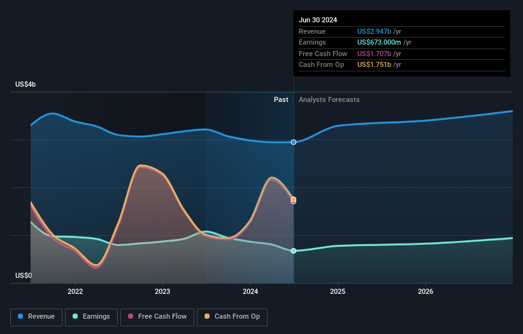This screenshot has height=334, width=523.
Task: Click the Cash From Op label in tooltip
Action: [321, 65]
